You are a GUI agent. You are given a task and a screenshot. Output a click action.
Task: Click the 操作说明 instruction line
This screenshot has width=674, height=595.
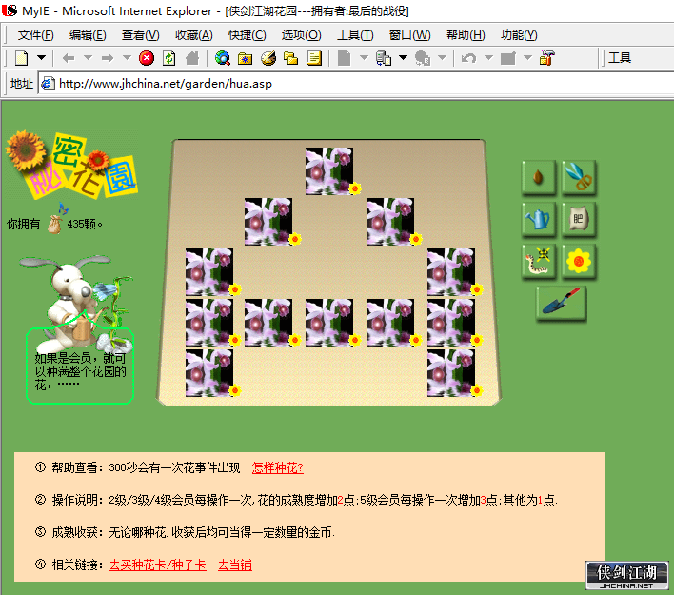pos(296,500)
